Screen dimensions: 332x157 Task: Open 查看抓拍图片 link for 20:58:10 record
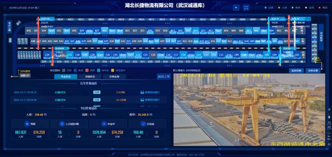pyautogui.click(x=152, y=92)
